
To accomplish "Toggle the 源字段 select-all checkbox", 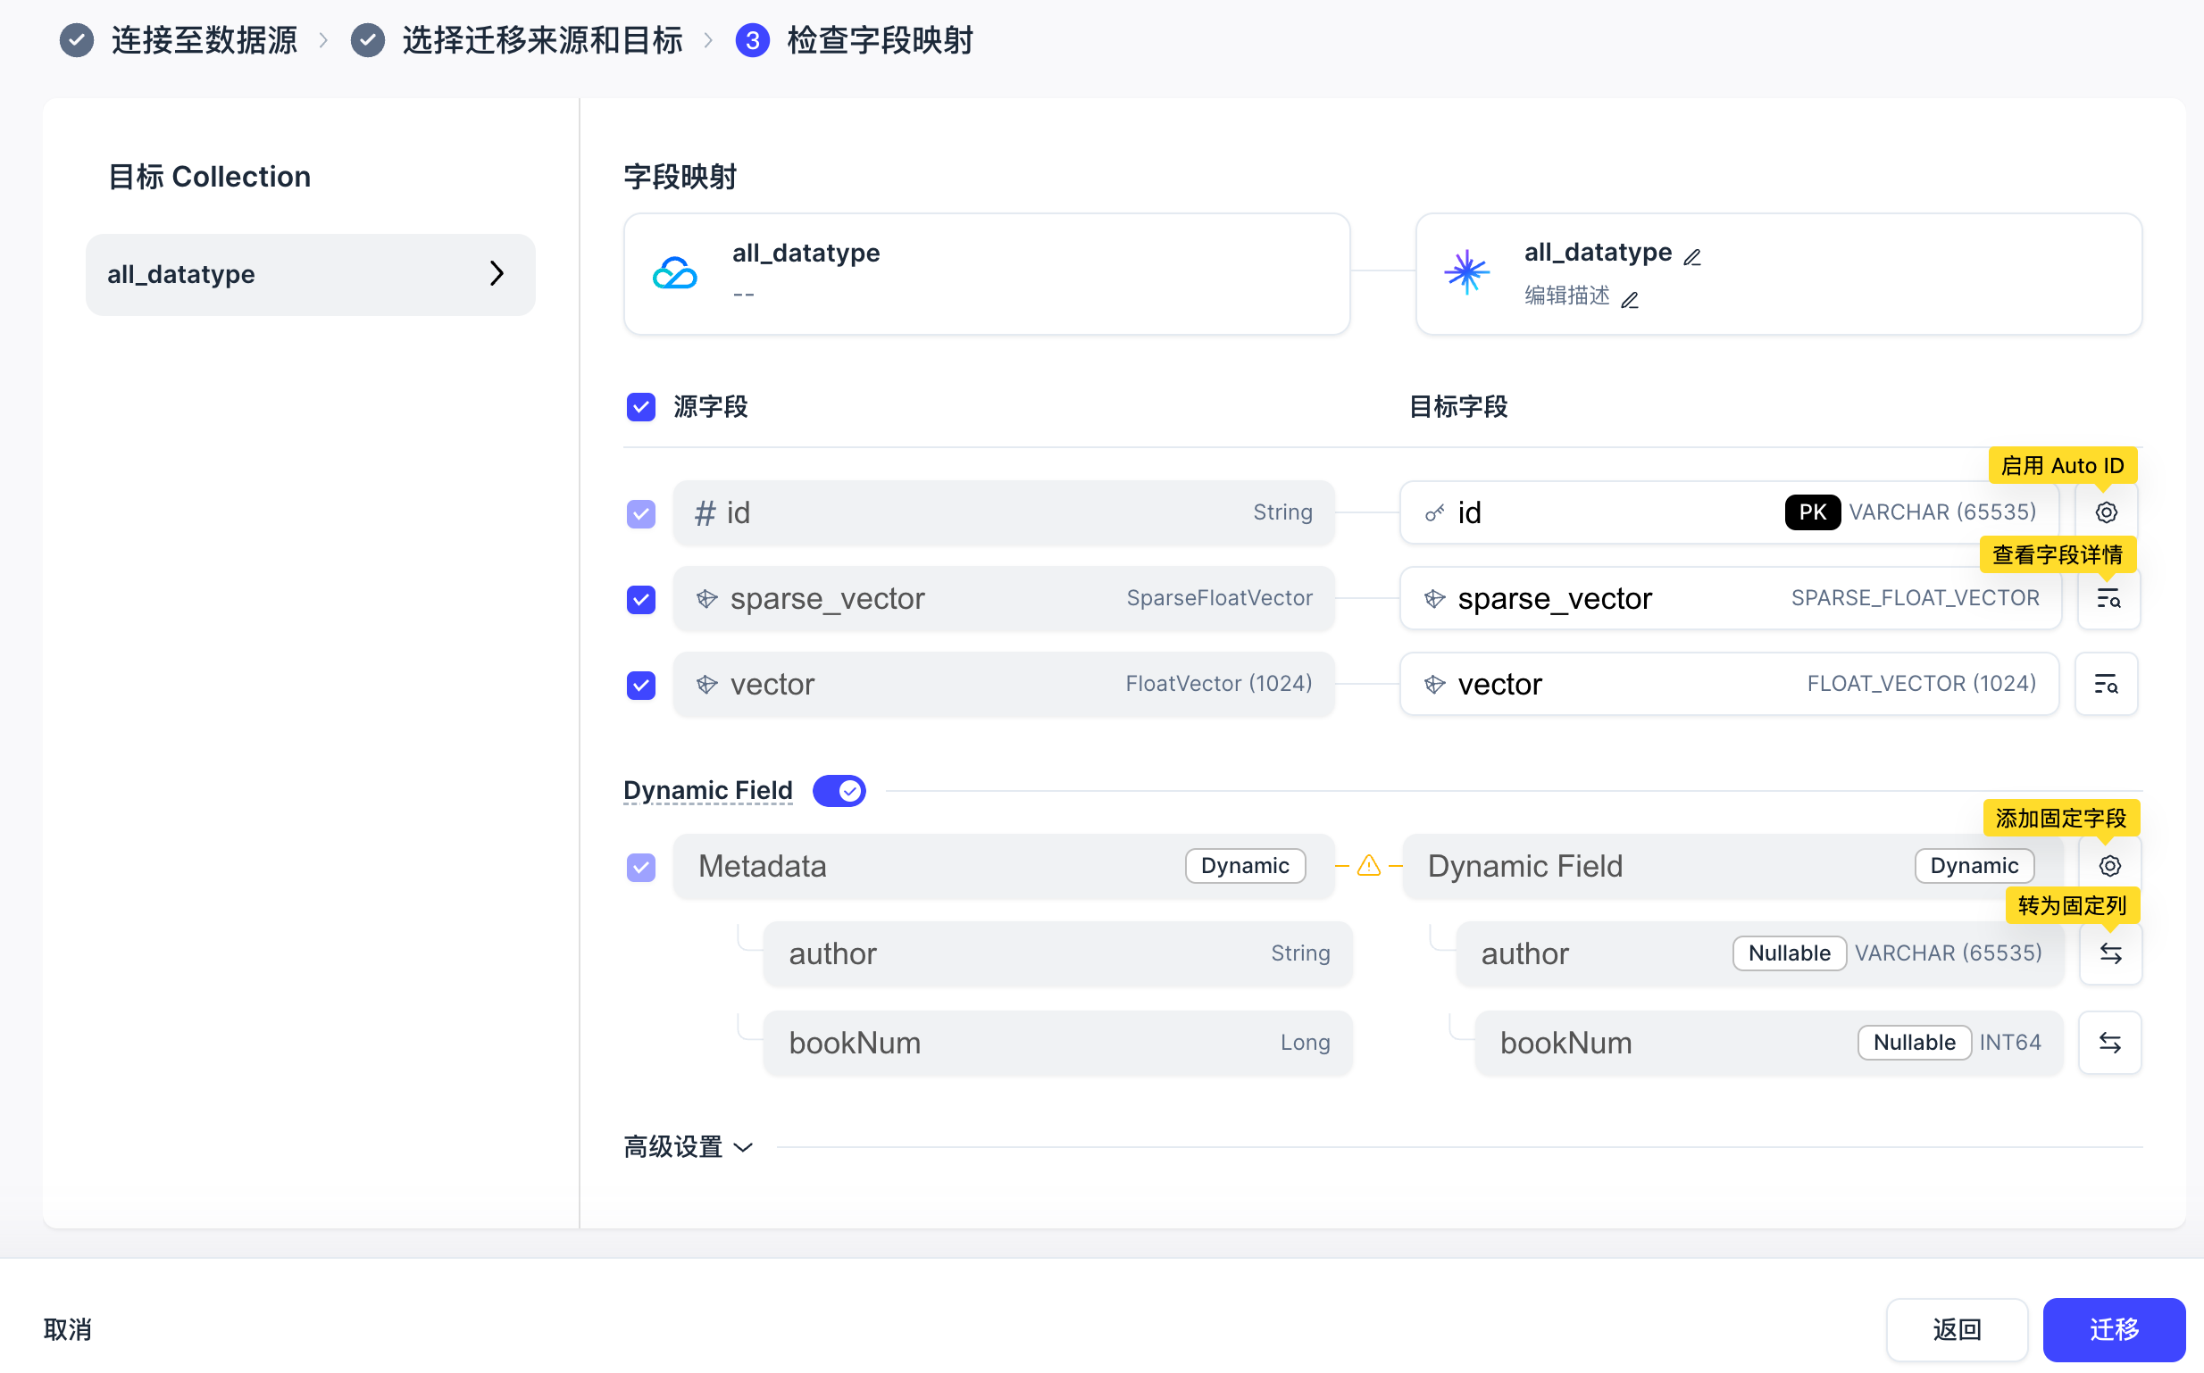I will coord(641,407).
